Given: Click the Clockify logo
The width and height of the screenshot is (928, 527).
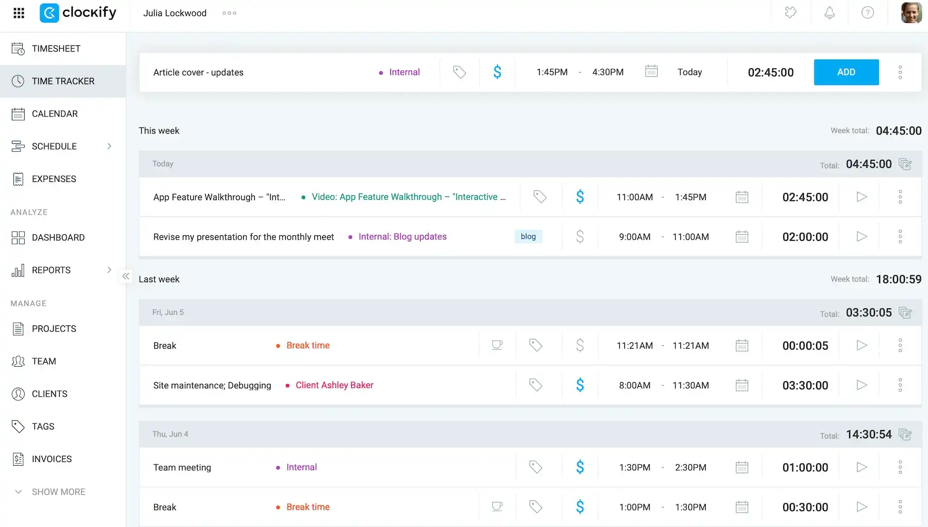Looking at the screenshot, I should [x=78, y=13].
